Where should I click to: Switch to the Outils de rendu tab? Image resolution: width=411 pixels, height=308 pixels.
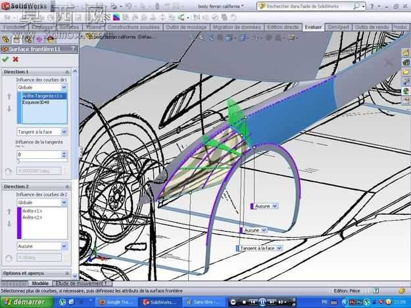coord(372,27)
